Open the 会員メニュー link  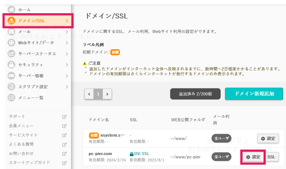tap(21, 126)
